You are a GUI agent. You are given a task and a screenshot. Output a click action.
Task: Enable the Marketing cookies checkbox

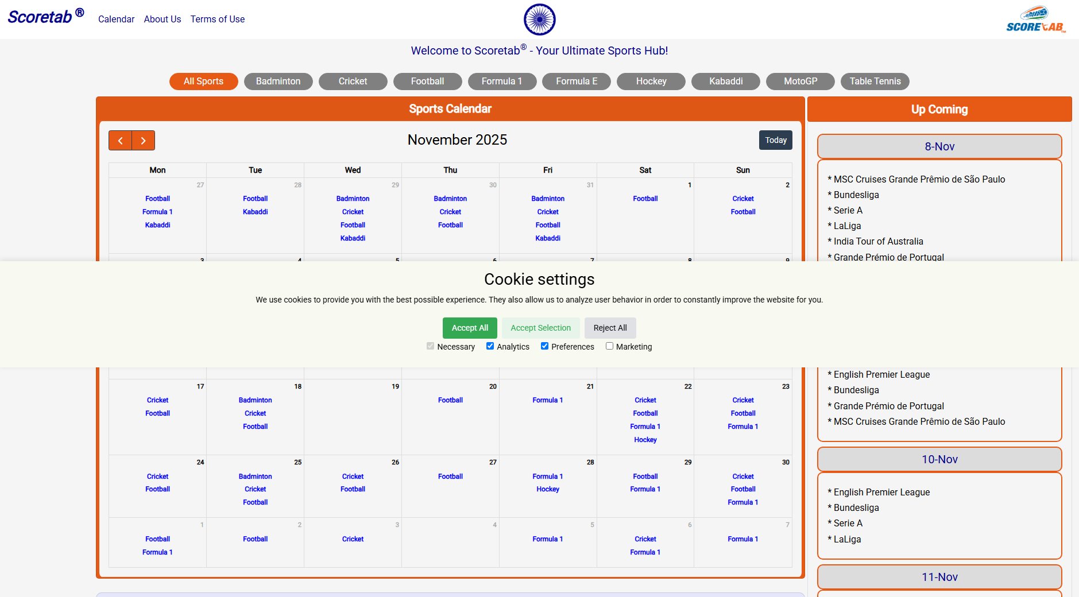click(609, 346)
